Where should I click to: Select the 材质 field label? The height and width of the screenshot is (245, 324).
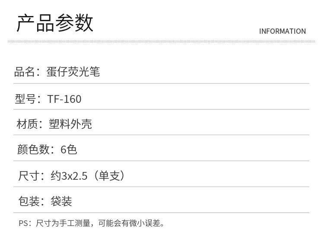pos(27,124)
